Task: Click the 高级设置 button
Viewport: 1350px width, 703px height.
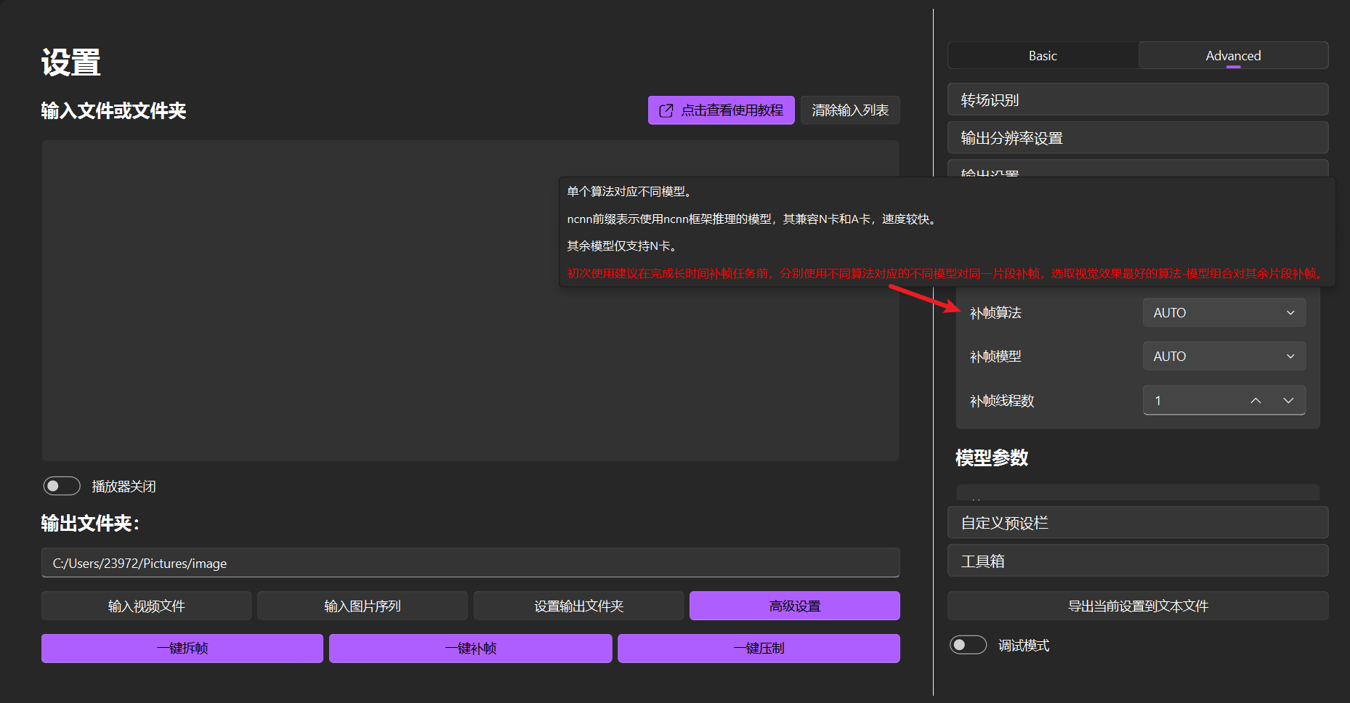Action: point(795,606)
